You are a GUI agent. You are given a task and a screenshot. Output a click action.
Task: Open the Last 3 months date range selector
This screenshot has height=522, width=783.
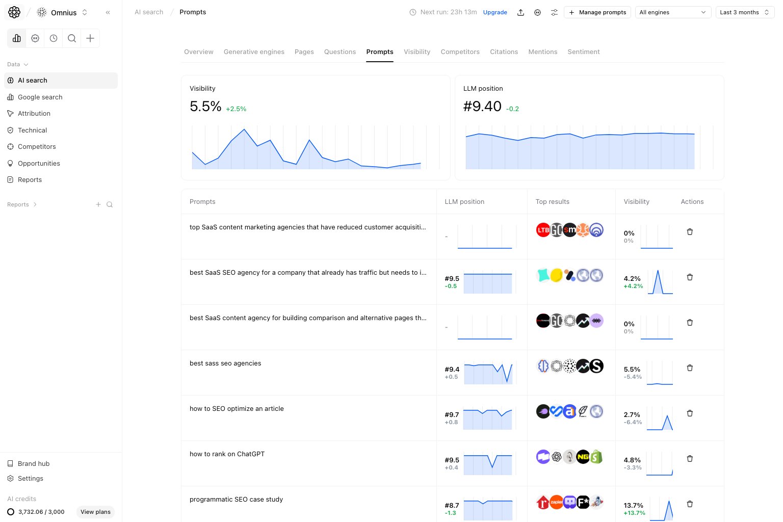point(745,12)
